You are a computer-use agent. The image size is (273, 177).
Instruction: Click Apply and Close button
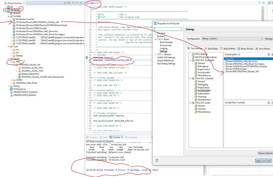263,161
